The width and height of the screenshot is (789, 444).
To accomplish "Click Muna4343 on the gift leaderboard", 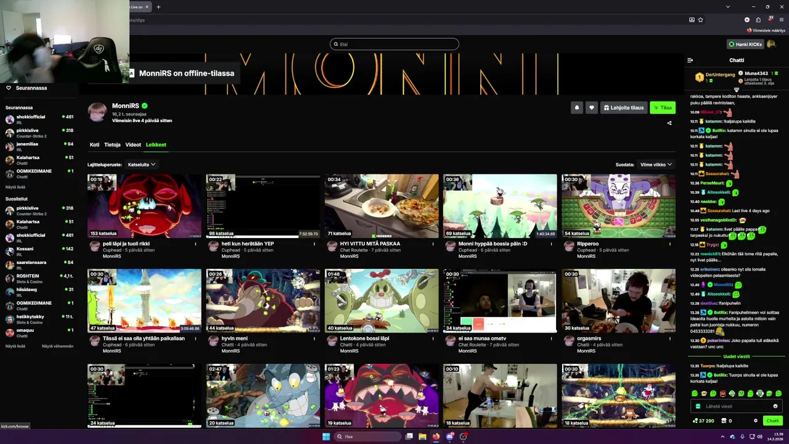I will 756,73.
